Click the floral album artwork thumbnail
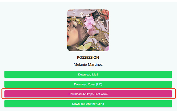Image resolution: width=177 pixels, height=111 pixels. (x=88, y=30)
